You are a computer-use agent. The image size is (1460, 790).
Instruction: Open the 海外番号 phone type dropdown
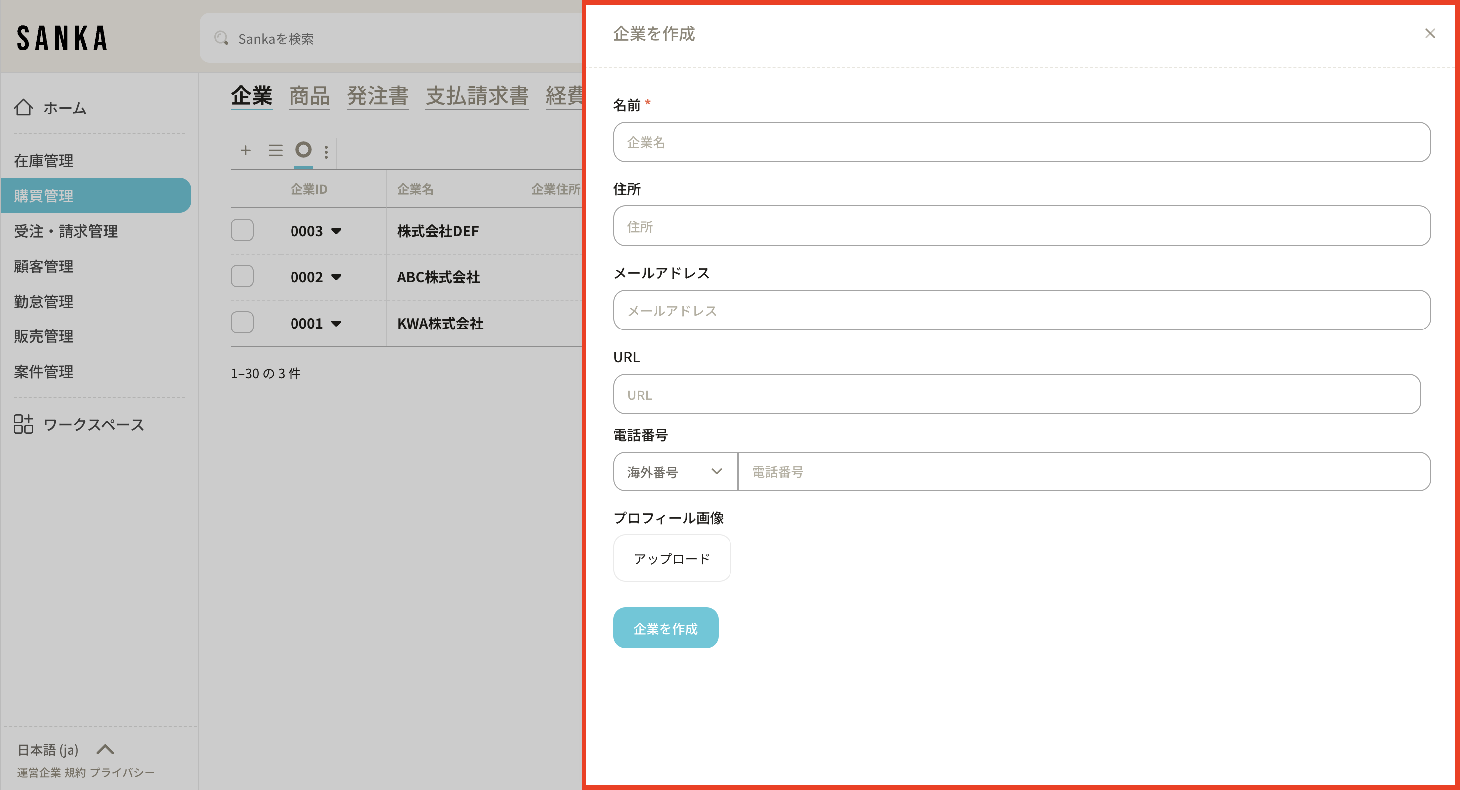[675, 472]
